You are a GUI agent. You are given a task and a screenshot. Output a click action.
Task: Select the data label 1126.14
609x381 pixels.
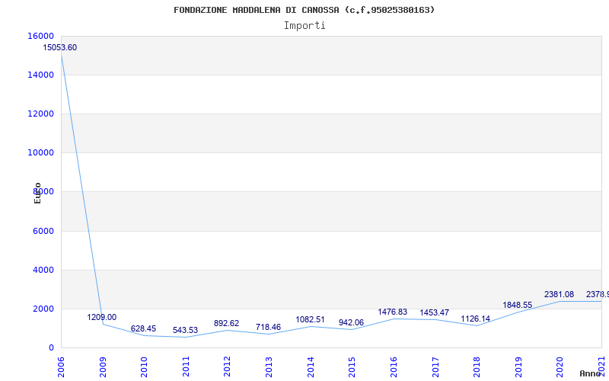(475, 319)
